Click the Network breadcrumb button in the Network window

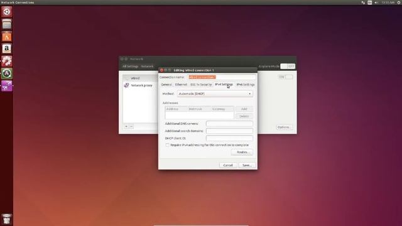(147, 67)
